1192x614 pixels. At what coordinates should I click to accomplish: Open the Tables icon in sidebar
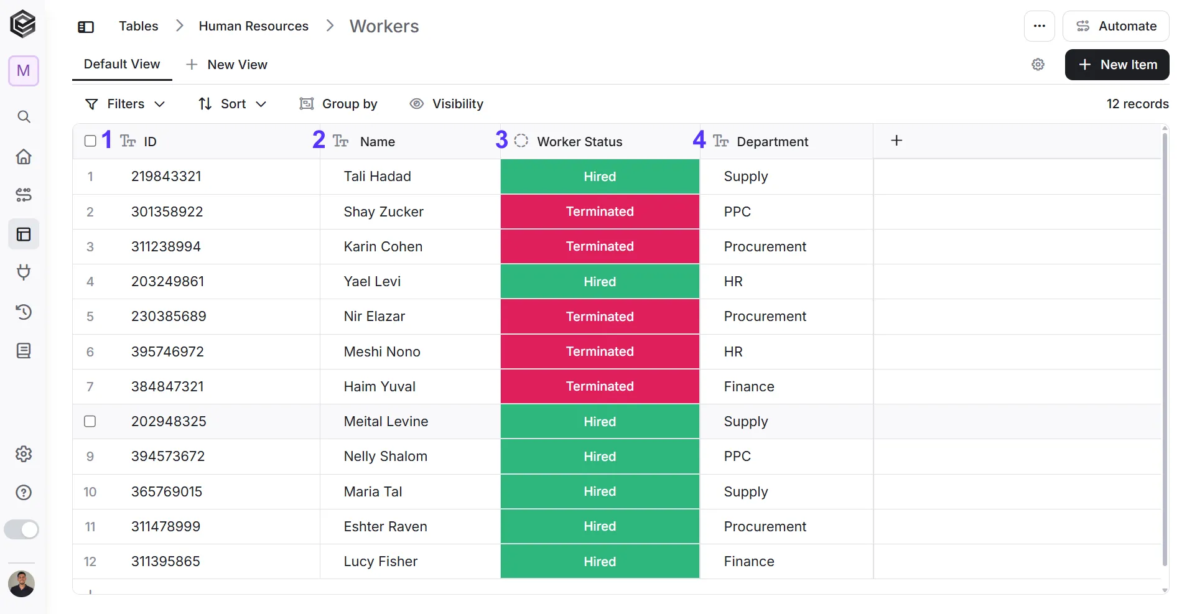(24, 234)
